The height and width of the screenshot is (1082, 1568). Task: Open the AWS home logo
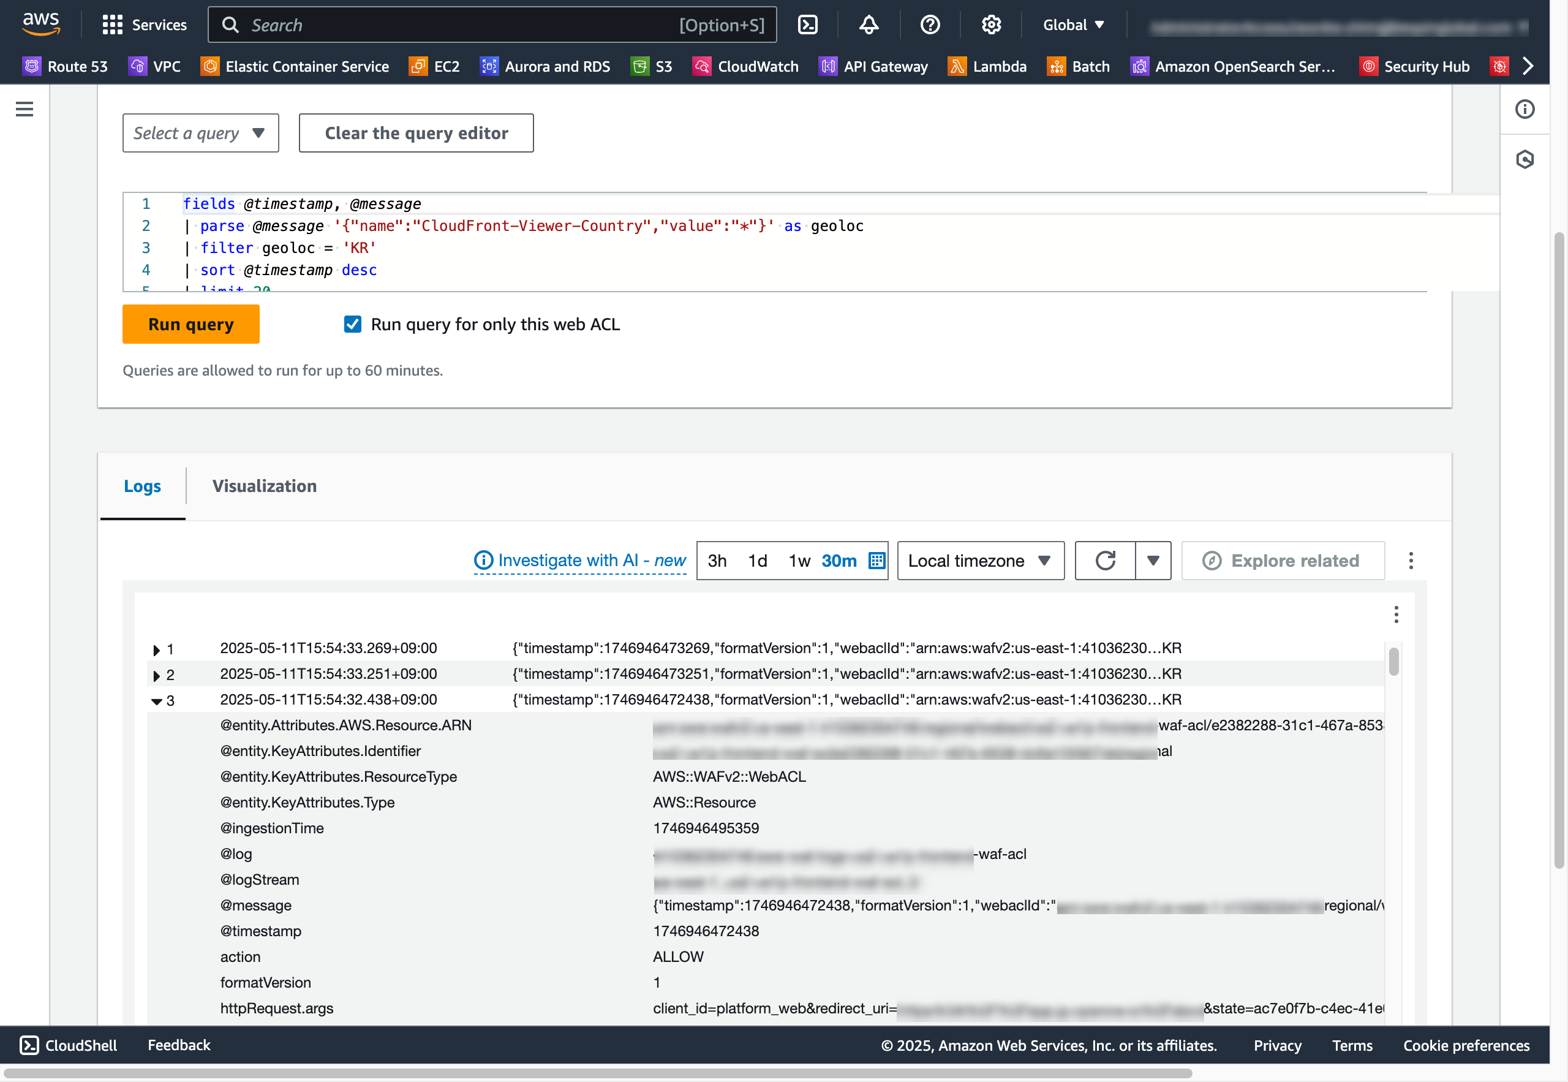(x=41, y=24)
